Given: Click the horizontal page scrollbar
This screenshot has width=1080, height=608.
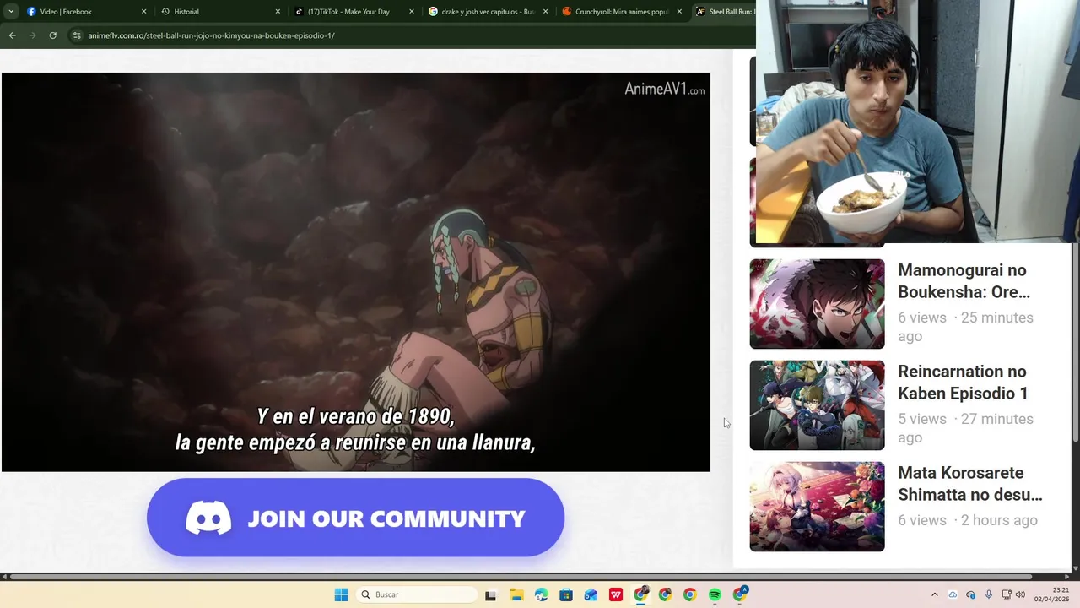Looking at the screenshot, I should coord(520,577).
